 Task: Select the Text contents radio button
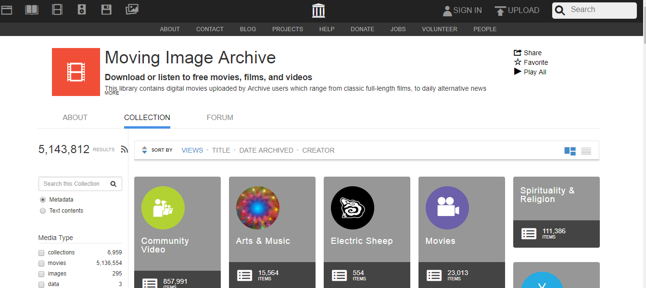(x=43, y=211)
